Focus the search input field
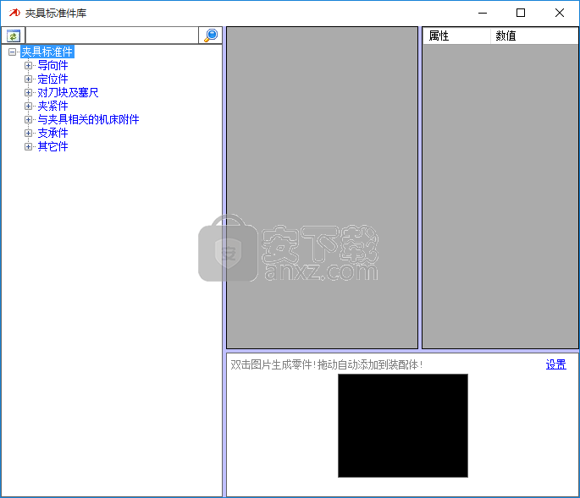Image resolution: width=580 pixels, height=498 pixels. [112, 36]
